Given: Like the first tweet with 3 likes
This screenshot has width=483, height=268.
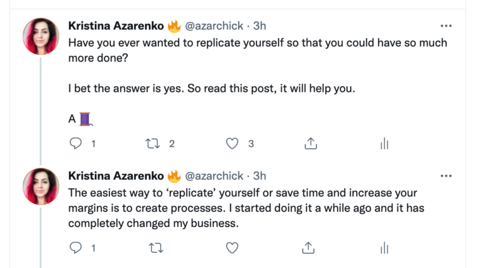Looking at the screenshot, I should (x=232, y=144).
